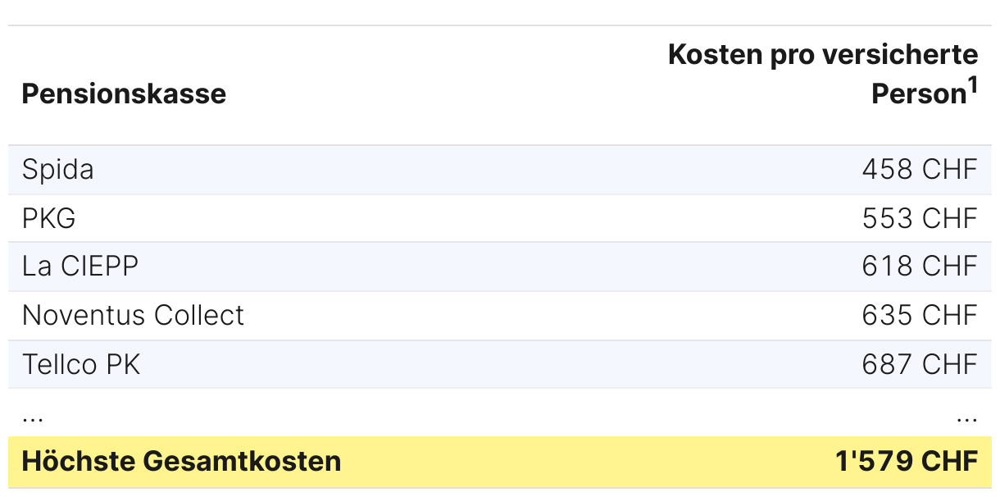Click the 553 CHF value
Viewport: 1000px width, 497px height.
(920, 218)
